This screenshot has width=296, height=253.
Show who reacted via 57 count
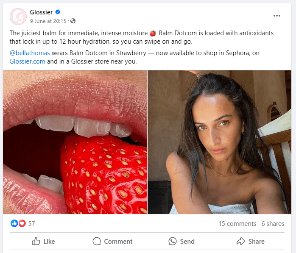point(32,223)
